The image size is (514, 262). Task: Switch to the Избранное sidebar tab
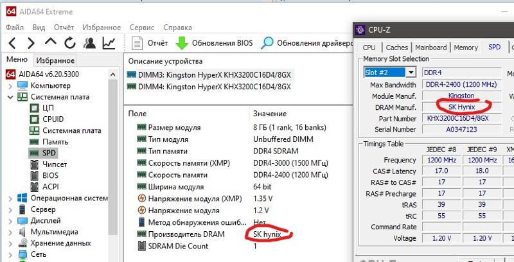(55, 60)
